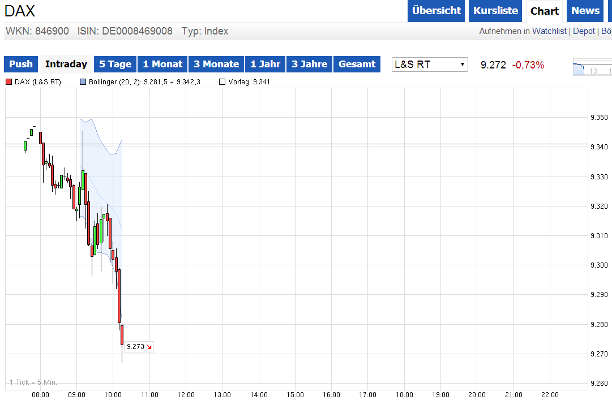
Task: Click the red downward arrow beside the 9.273 label
Action: [148, 347]
